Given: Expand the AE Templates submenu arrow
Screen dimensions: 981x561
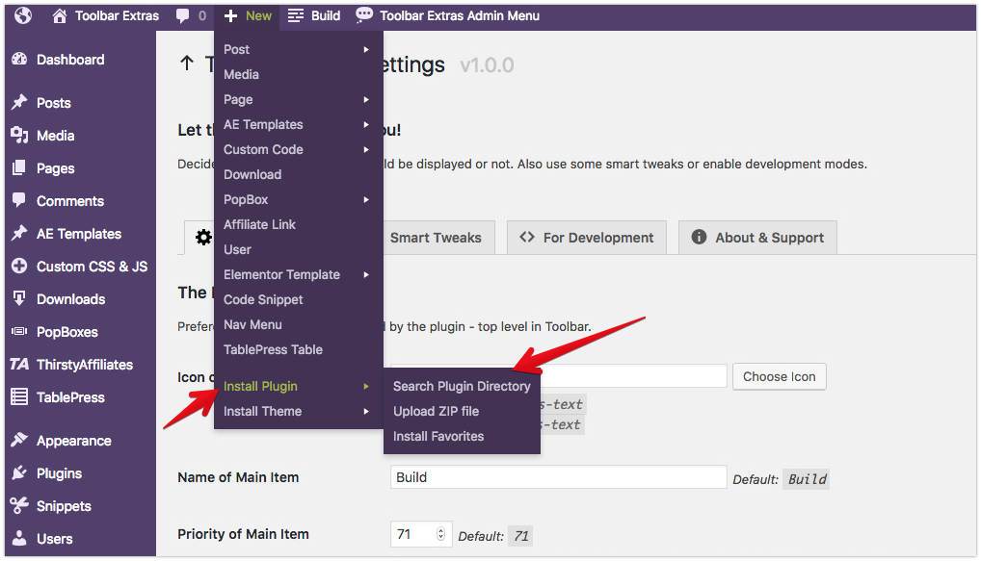Looking at the screenshot, I should (366, 124).
